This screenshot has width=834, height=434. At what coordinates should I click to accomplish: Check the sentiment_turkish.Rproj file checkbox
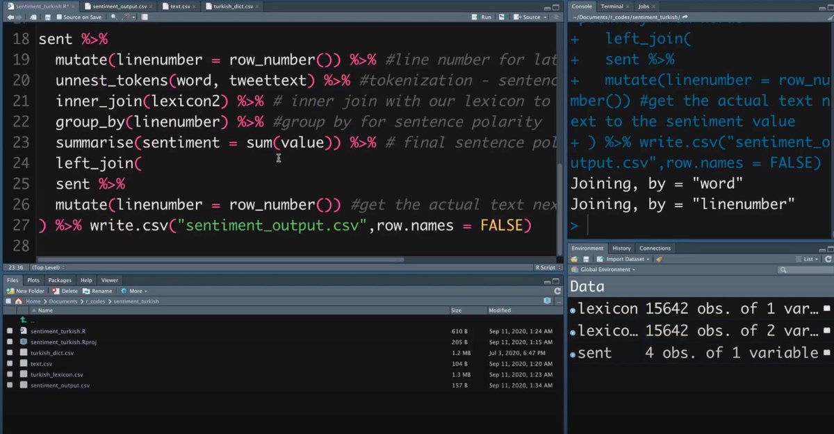click(x=10, y=342)
